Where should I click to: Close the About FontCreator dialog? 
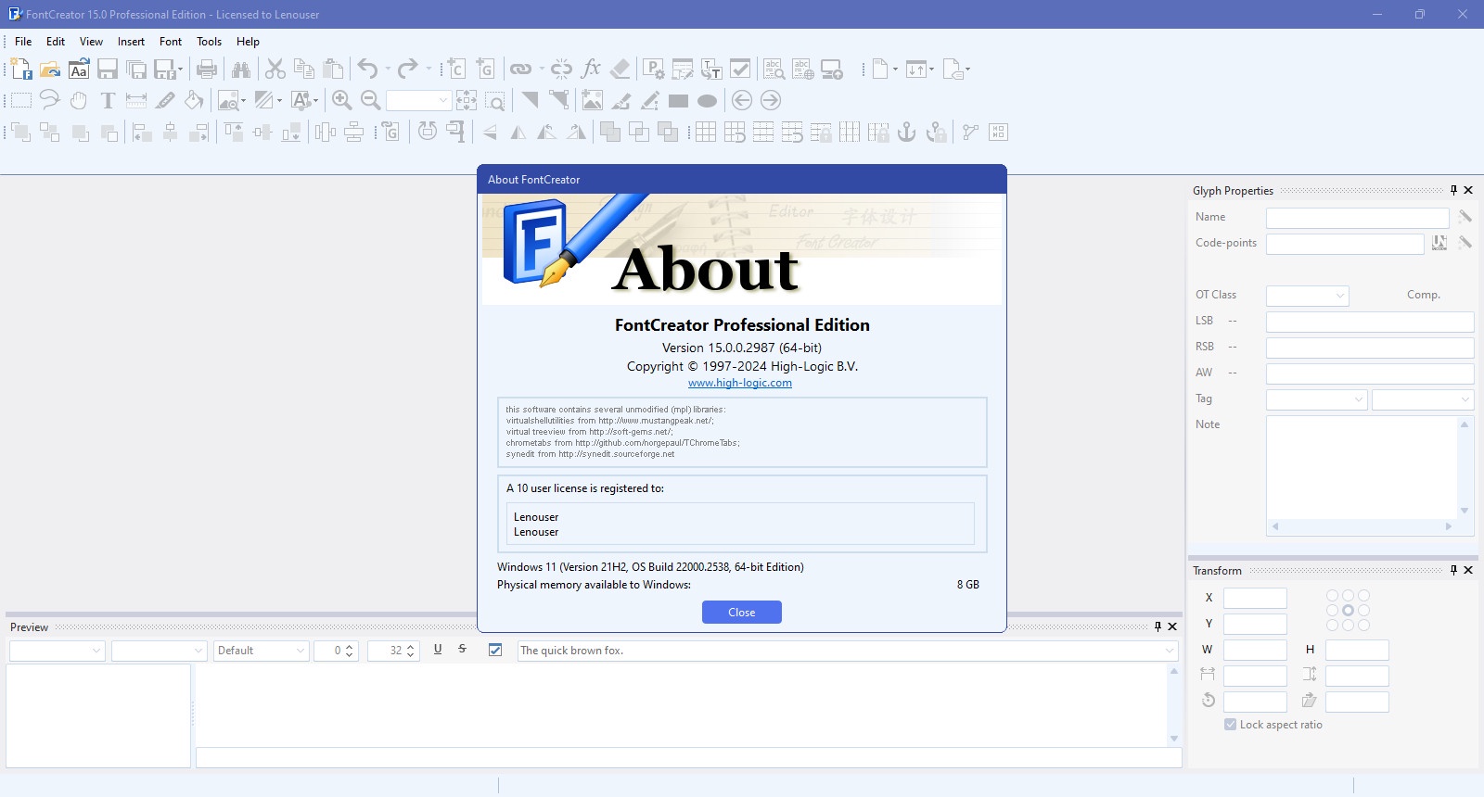pos(742,613)
